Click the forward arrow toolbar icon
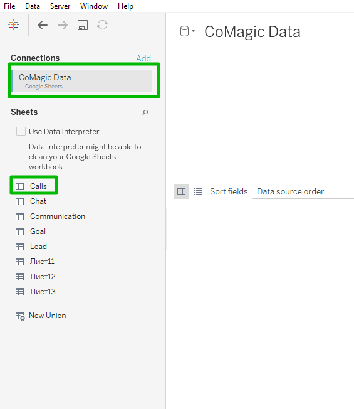 [x=63, y=25]
